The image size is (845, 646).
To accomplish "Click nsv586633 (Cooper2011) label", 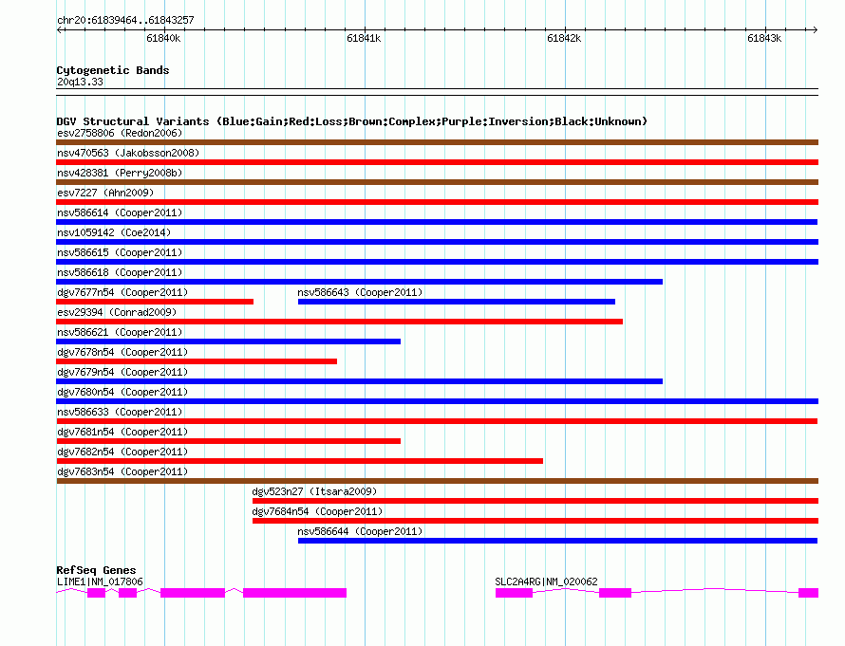I will coord(120,412).
